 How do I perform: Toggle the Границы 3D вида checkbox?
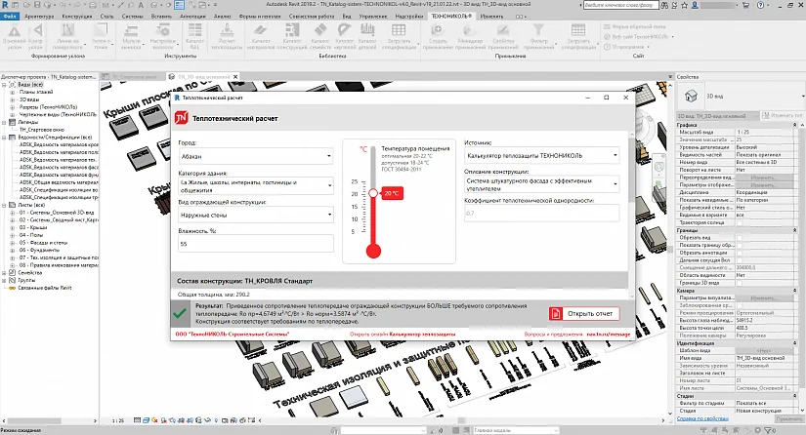740,283
